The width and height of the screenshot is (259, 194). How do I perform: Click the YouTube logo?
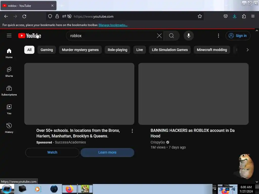30,36
